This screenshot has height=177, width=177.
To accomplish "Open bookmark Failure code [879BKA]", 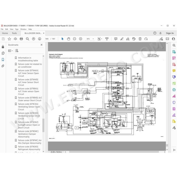I will point(28,91).
